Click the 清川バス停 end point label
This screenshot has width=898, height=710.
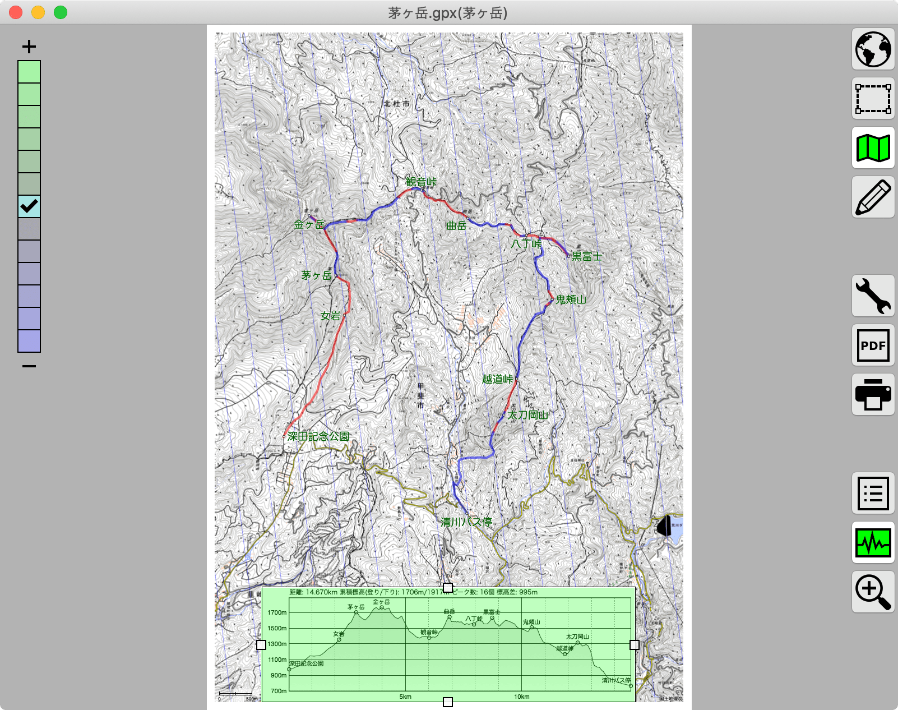point(466,522)
